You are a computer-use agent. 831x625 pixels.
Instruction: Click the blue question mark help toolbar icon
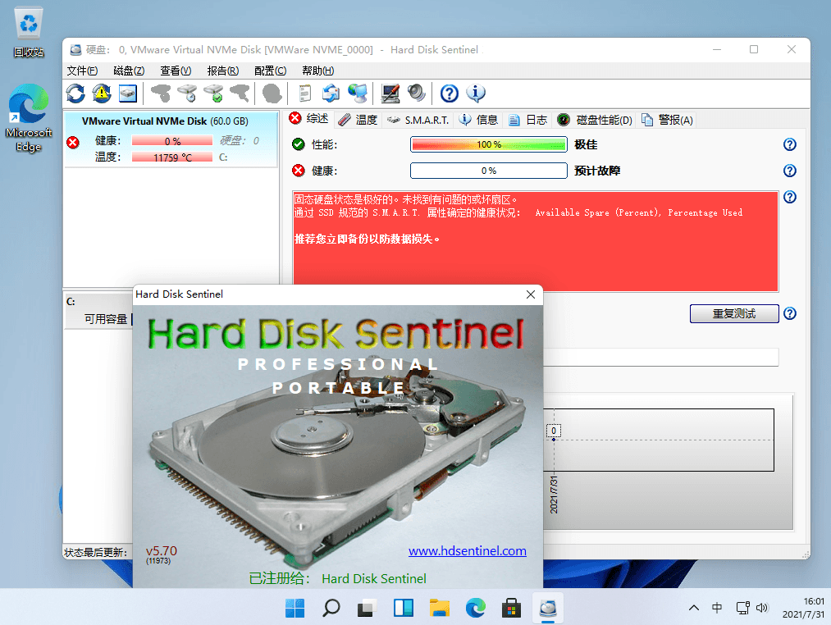point(450,93)
